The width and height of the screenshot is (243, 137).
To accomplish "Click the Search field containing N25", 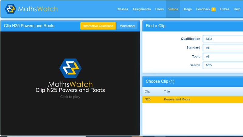I will click(223, 65).
